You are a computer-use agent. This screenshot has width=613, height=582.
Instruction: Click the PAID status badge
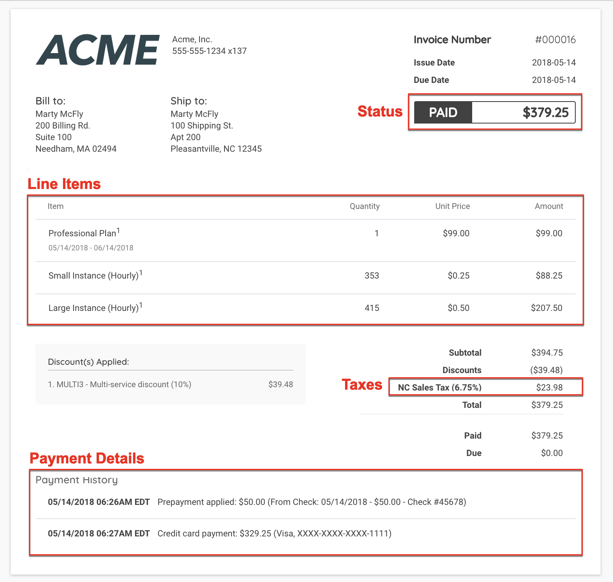click(443, 112)
